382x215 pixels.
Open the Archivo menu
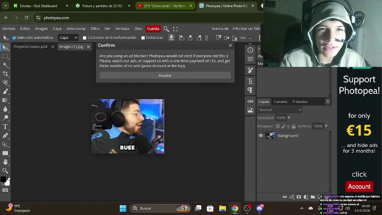click(9, 29)
